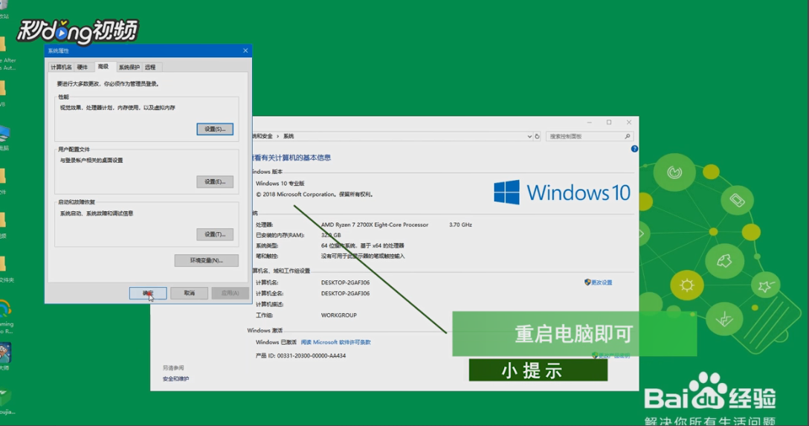Select the Windows 10 专业版 edition text
The width and height of the screenshot is (809, 426).
280,184
